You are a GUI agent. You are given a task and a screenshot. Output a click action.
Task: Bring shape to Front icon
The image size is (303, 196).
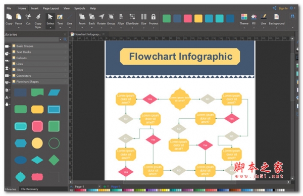(82, 17)
